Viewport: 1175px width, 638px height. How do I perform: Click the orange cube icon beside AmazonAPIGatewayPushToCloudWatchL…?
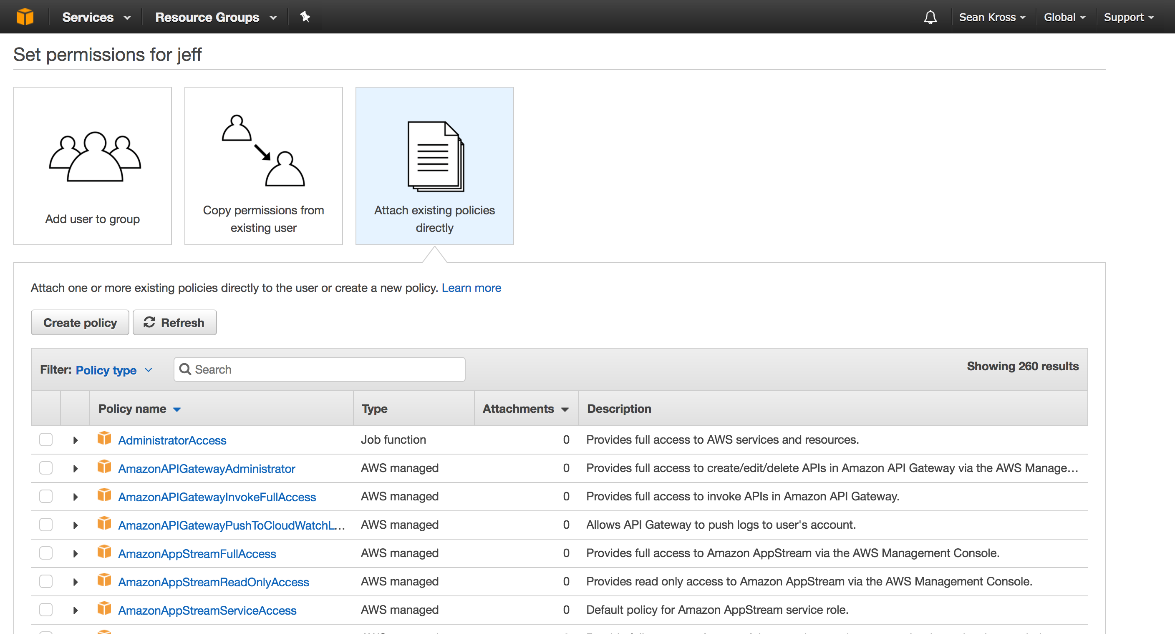104,524
